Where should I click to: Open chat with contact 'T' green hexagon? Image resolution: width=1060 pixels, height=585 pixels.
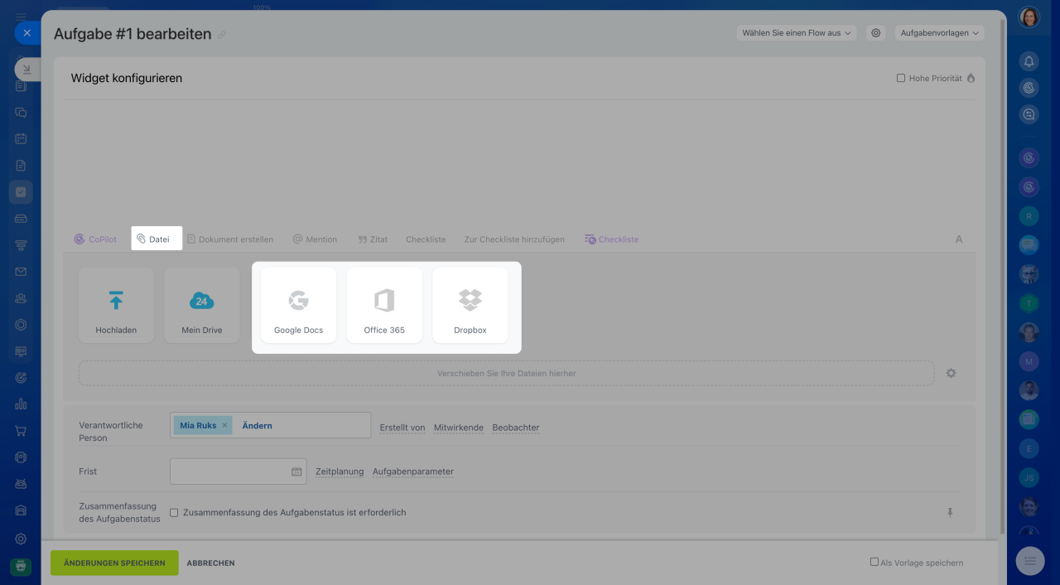coord(1029,303)
